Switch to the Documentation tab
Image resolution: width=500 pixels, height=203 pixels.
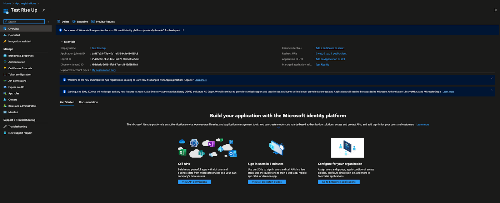pyautogui.click(x=88, y=102)
